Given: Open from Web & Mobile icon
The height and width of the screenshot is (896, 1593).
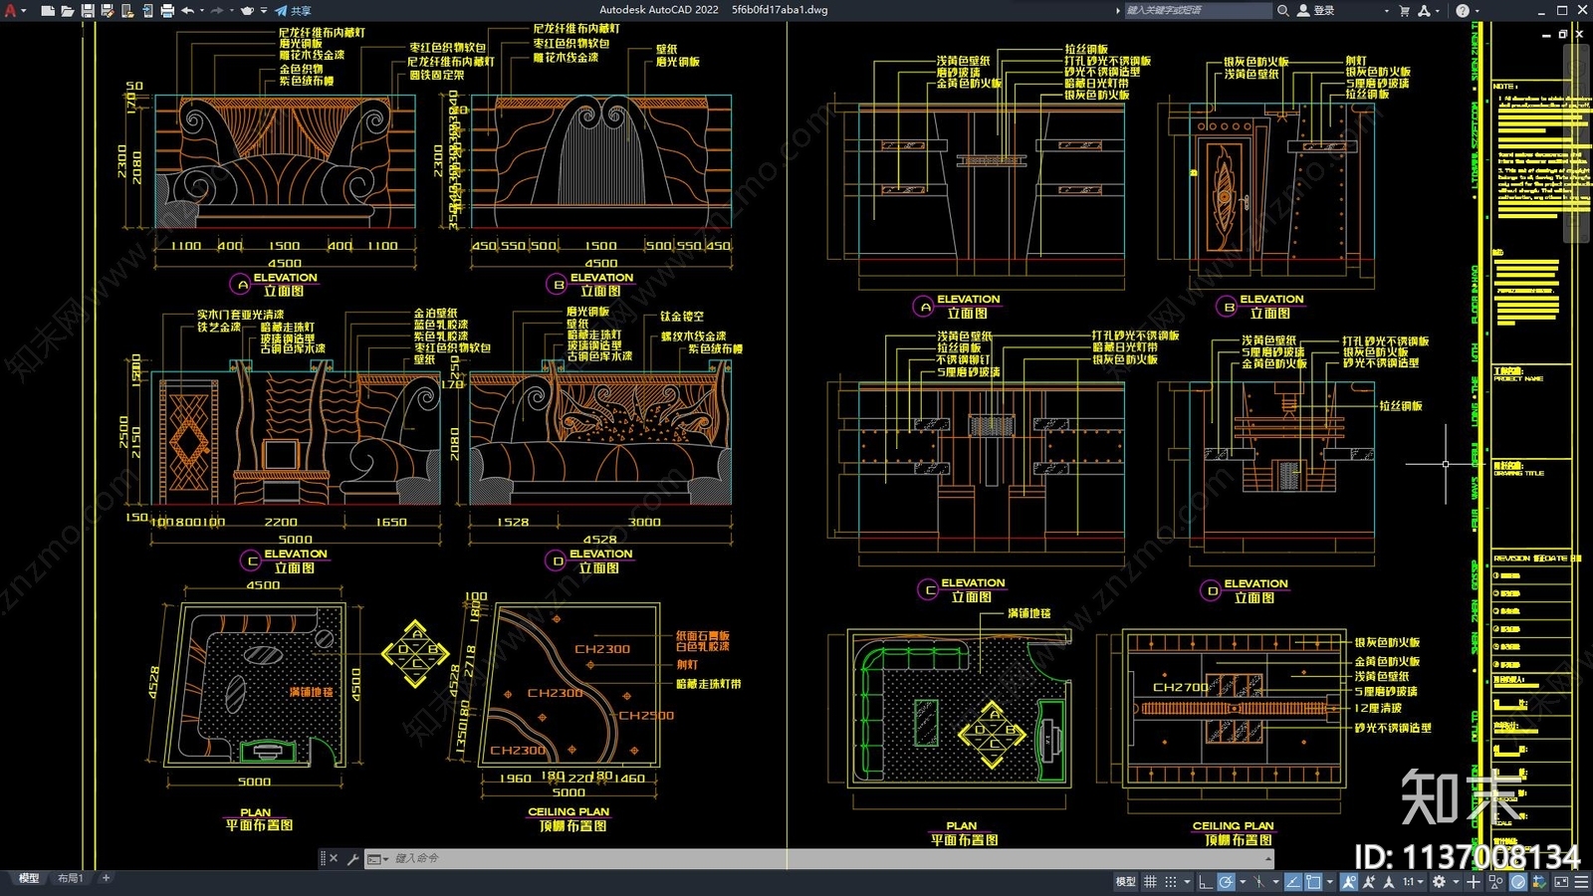Looking at the screenshot, I should [x=127, y=10].
